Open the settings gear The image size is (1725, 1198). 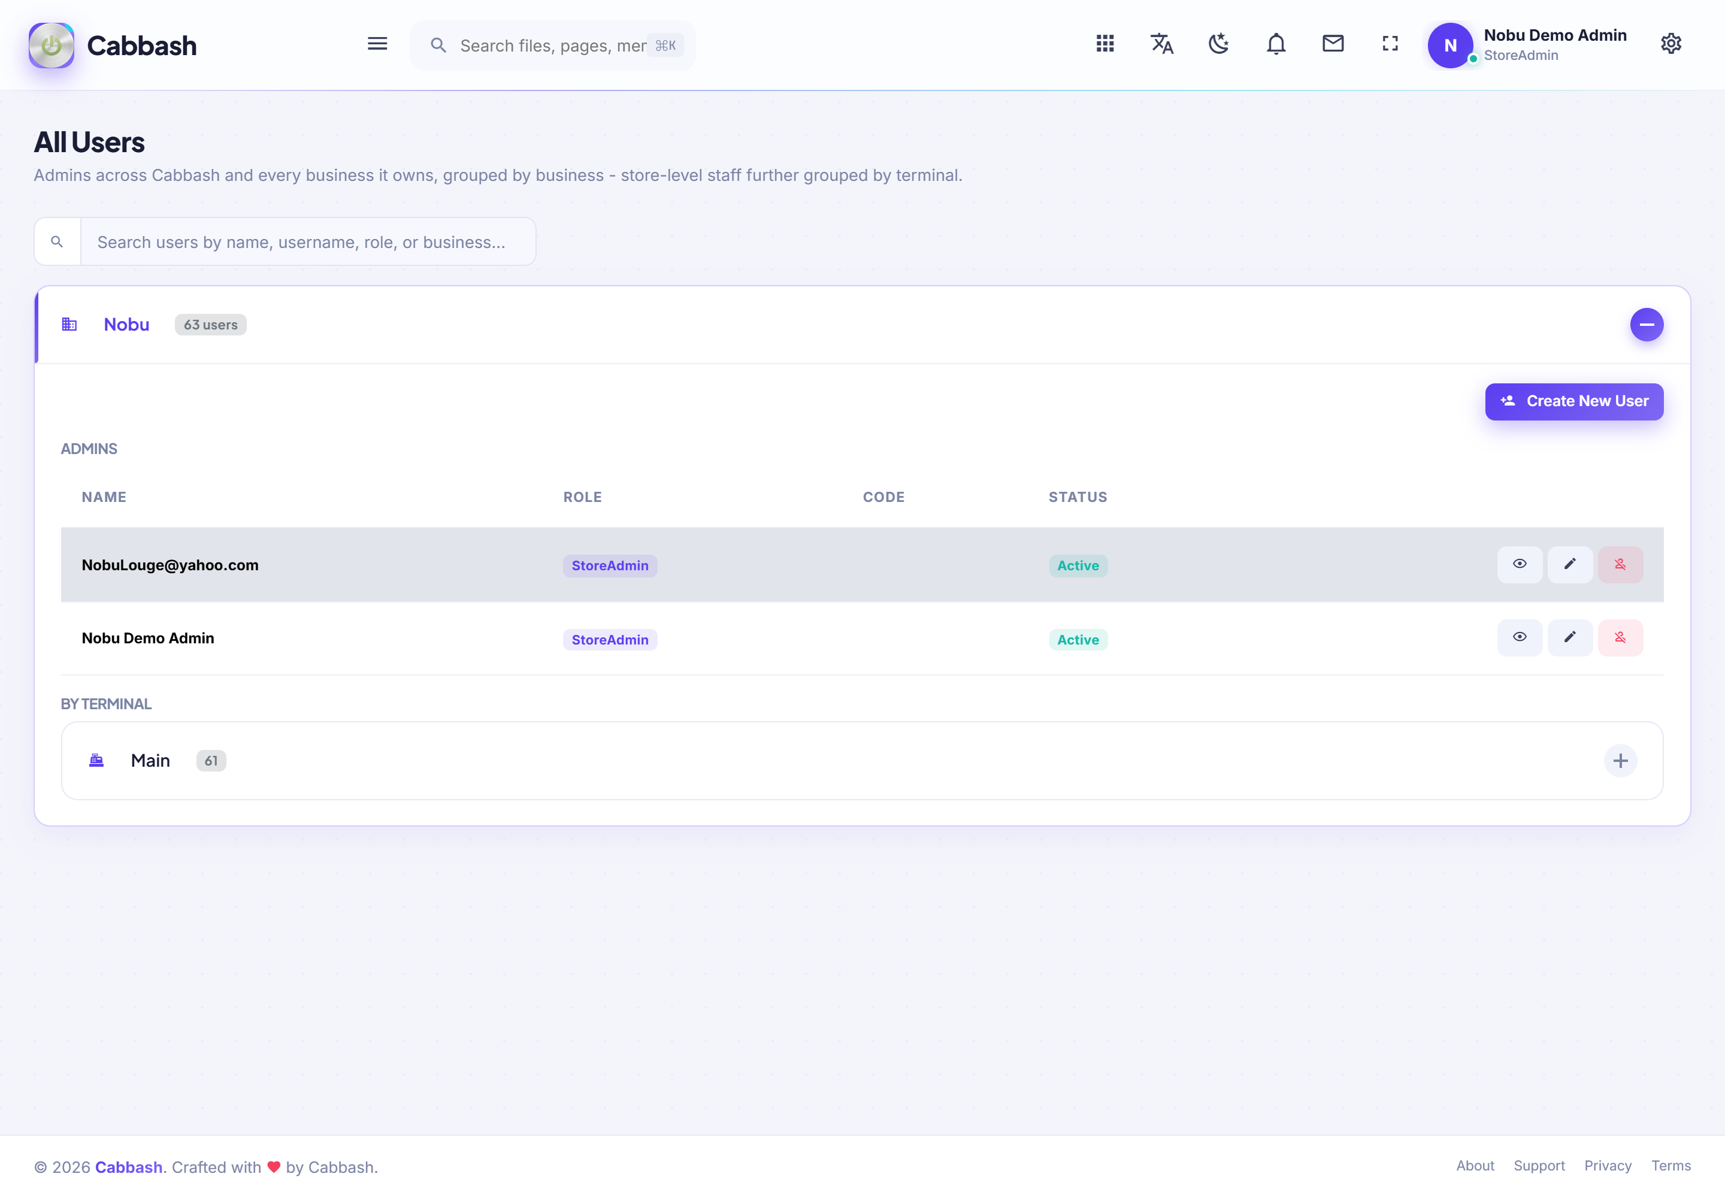pos(1671,44)
